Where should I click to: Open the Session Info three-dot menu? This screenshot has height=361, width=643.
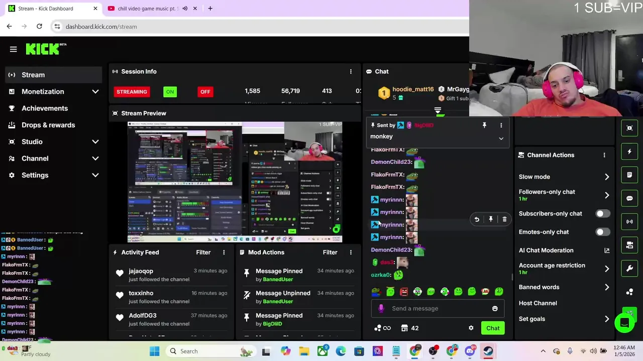coord(351,72)
